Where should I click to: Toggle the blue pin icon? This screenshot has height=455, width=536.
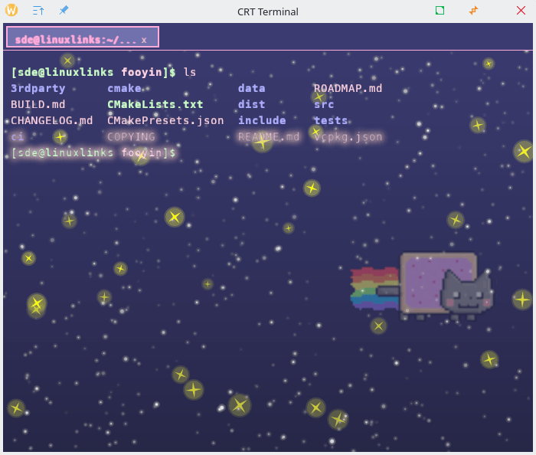tap(64, 11)
